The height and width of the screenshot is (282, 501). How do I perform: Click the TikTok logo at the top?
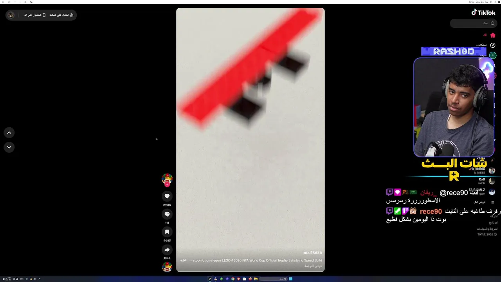(x=483, y=13)
